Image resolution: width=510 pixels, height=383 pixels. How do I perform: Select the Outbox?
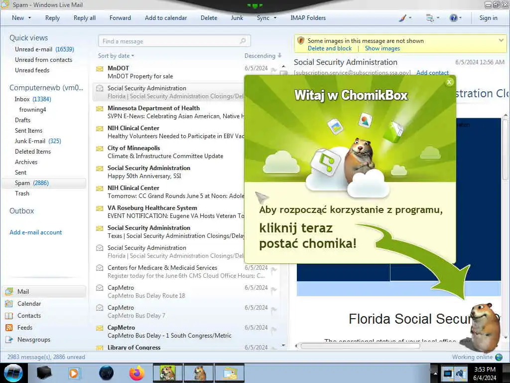click(21, 211)
